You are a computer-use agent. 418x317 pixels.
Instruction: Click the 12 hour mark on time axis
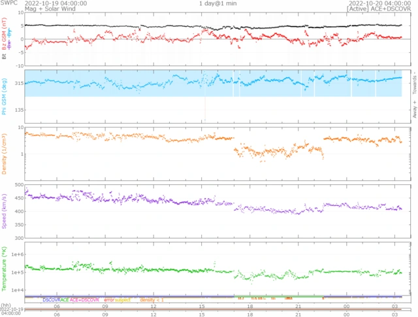(x=154, y=305)
